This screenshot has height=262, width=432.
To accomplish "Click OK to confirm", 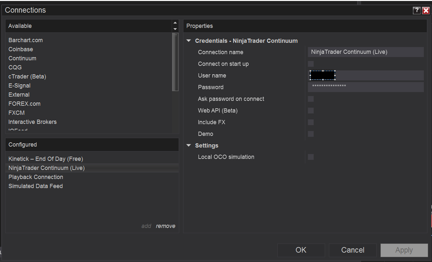I will pyautogui.click(x=301, y=250).
